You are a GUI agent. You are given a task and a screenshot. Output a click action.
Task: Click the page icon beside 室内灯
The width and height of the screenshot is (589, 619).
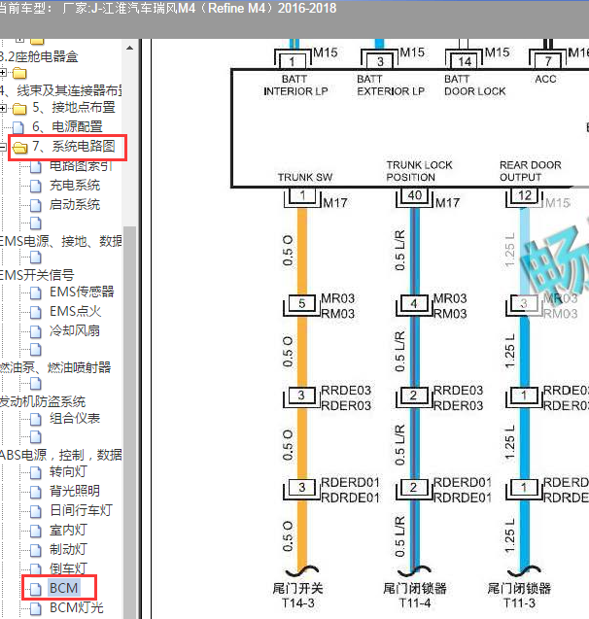click(36, 531)
